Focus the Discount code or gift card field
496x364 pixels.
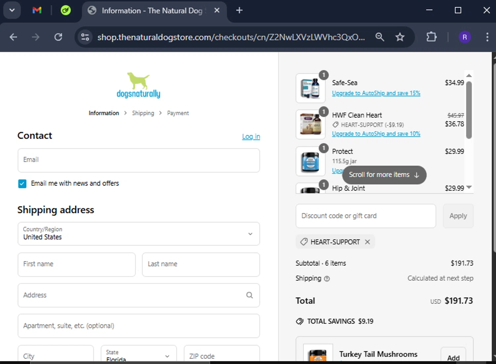366,216
